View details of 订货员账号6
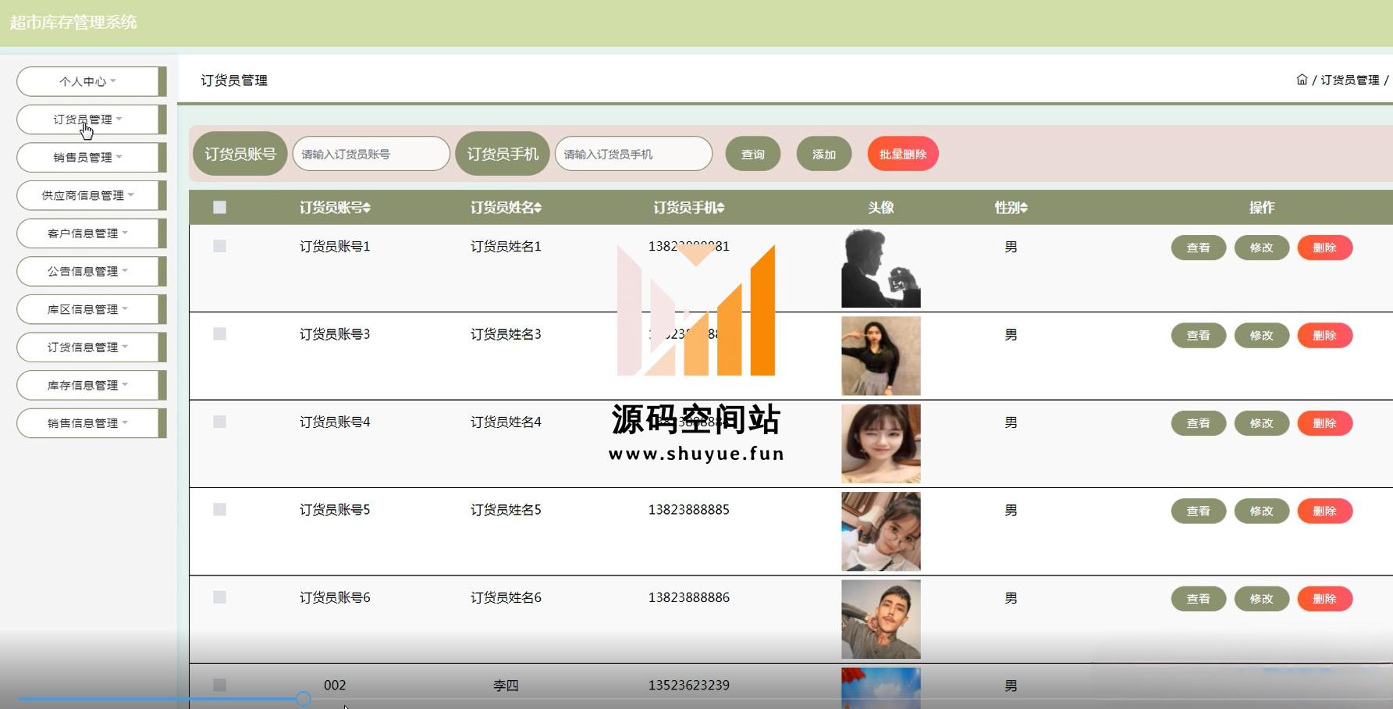Image resolution: width=1393 pixels, height=709 pixels. 1199,599
